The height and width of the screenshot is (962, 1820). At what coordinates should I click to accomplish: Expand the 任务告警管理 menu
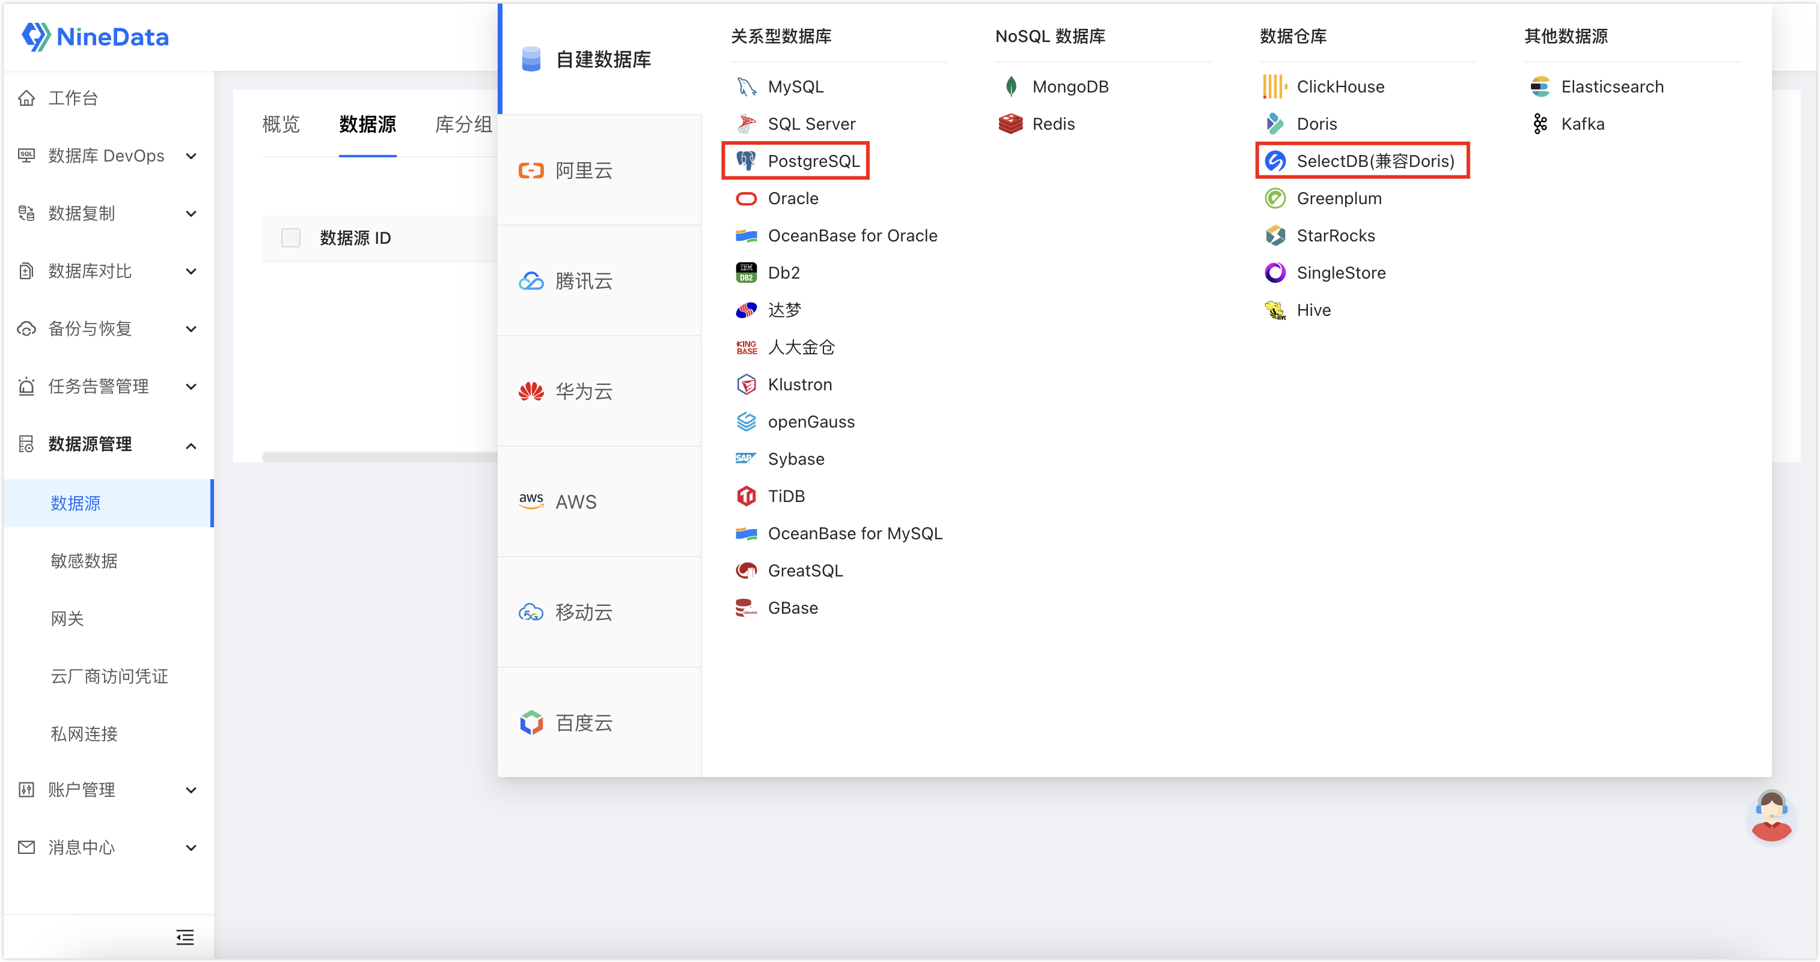(x=108, y=386)
